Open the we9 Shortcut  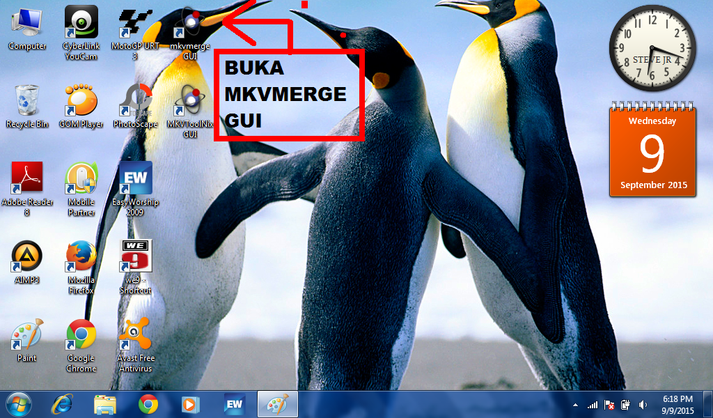[134, 256]
